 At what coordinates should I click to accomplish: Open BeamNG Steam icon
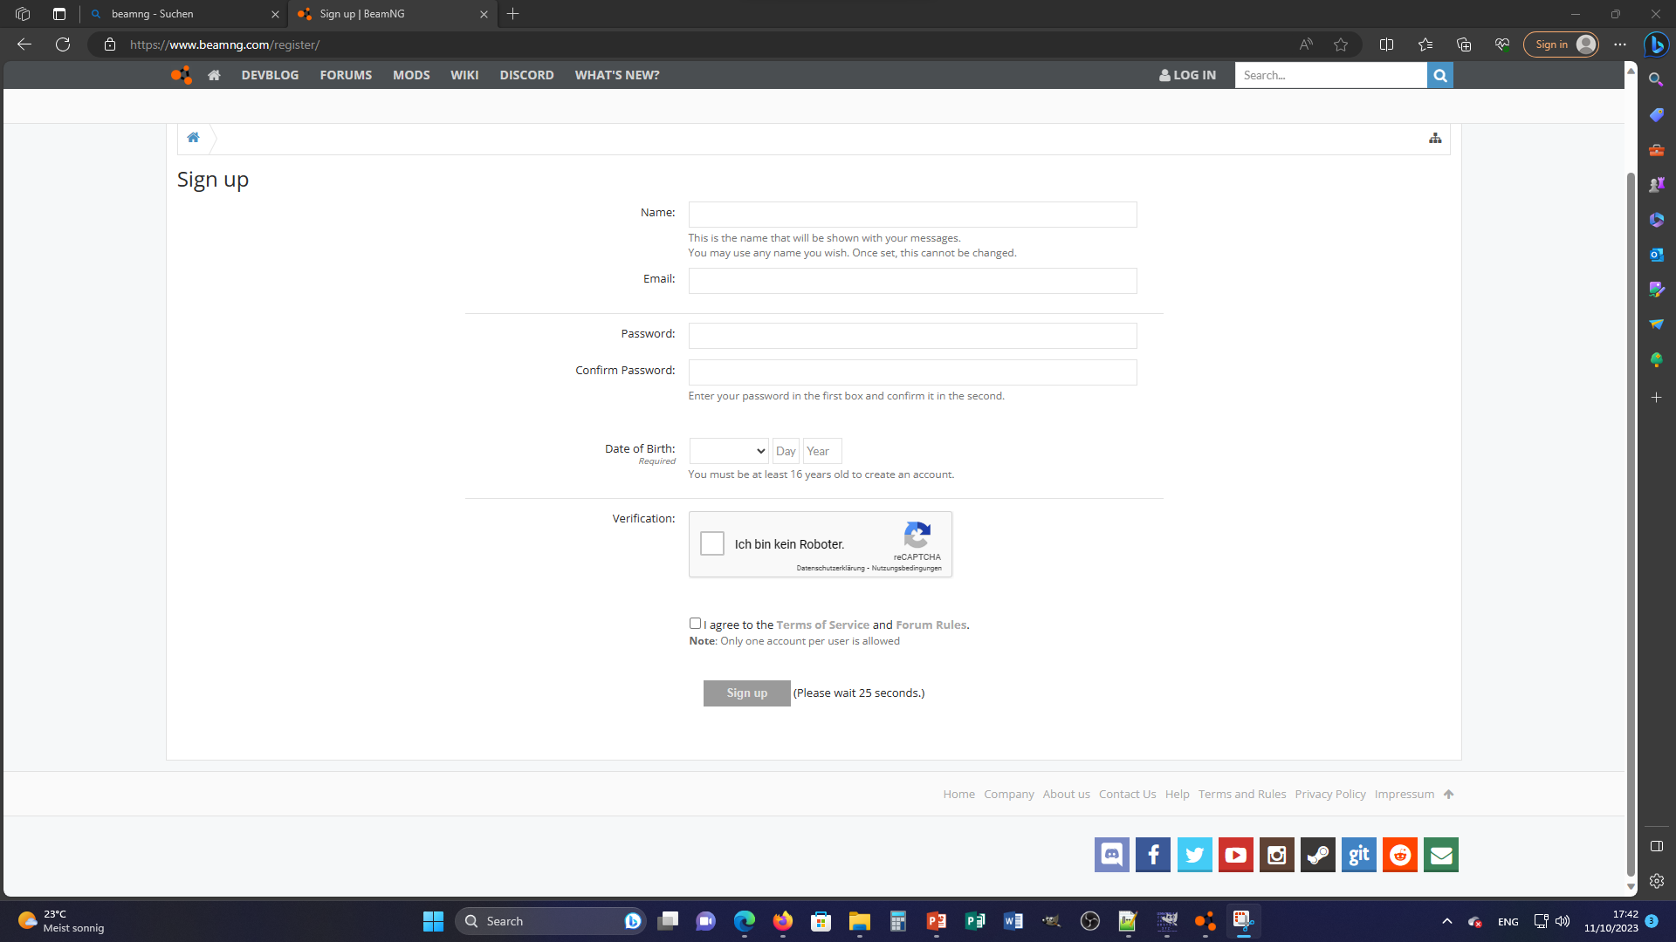pos(1318,855)
